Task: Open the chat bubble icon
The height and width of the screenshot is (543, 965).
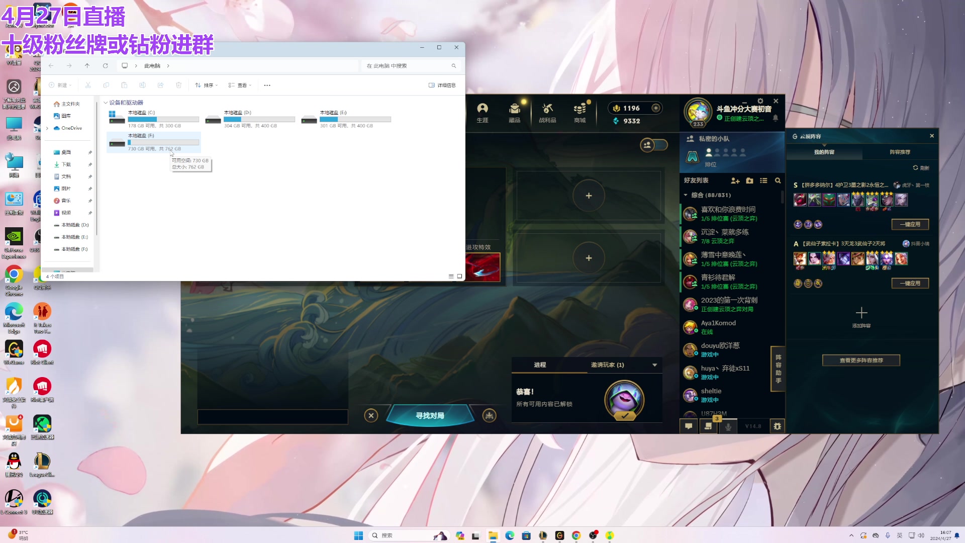Action: (x=689, y=426)
